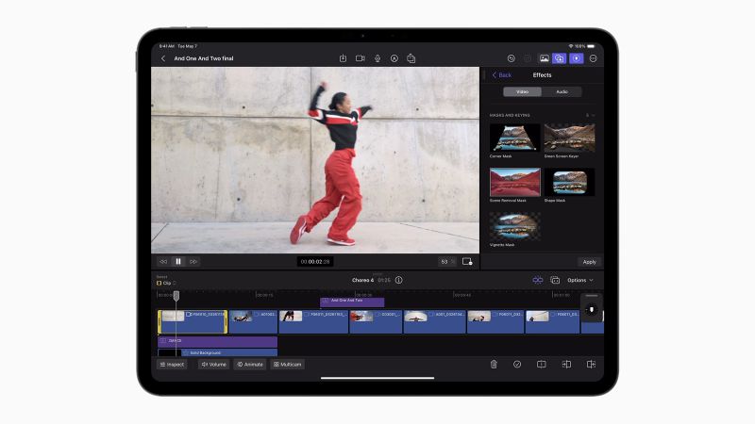Click the more options ellipsis icon
The height and width of the screenshot is (424, 755).
click(x=593, y=58)
